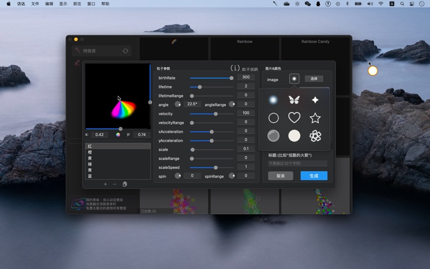Pick the butterfly particle image
This screenshot has height=269, width=430.
coord(294,100)
